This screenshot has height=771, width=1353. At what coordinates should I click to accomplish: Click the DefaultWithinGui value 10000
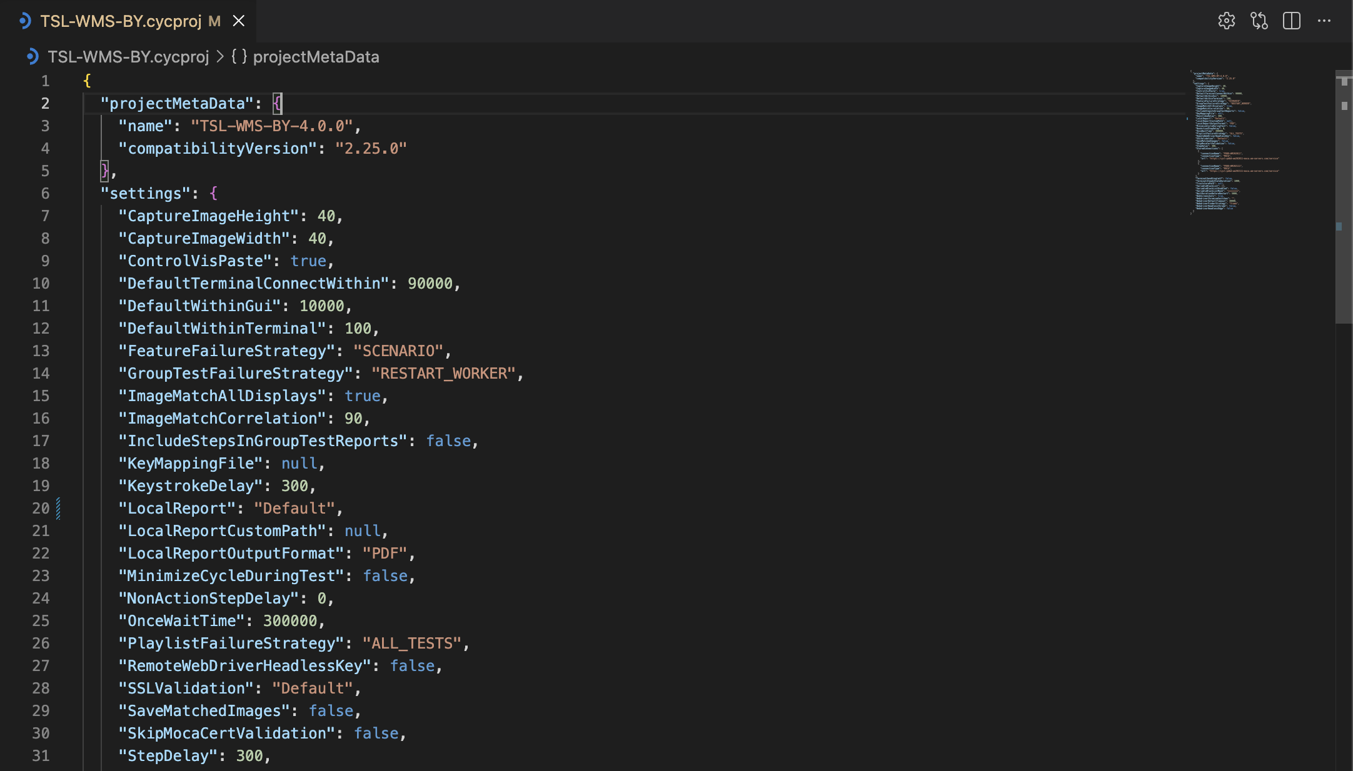322,306
